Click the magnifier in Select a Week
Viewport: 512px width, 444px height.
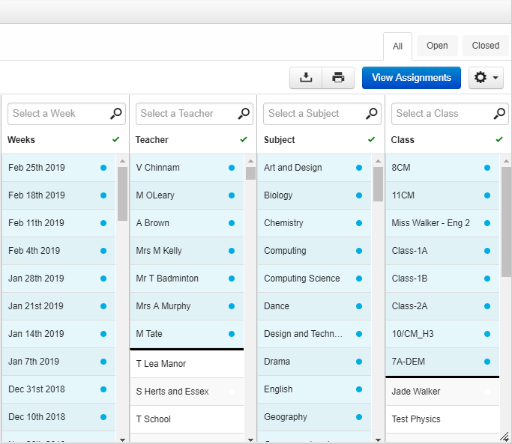(x=115, y=114)
